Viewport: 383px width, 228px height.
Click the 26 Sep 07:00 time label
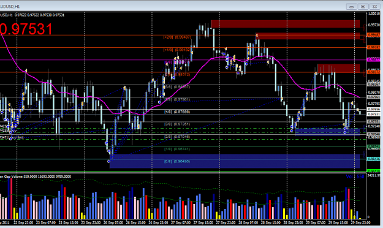tap(113, 222)
